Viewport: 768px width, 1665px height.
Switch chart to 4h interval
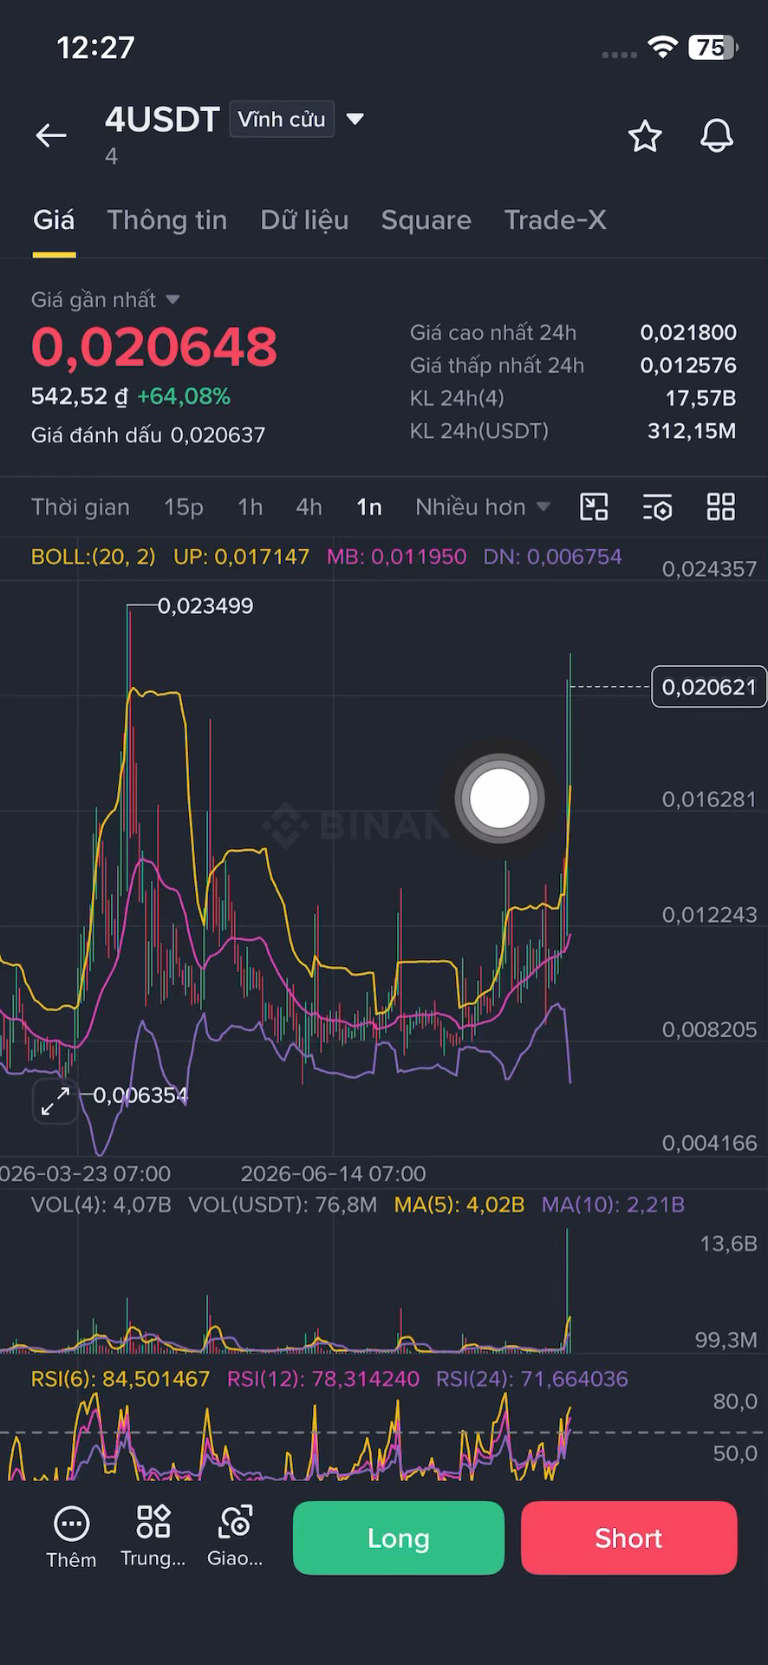309,507
